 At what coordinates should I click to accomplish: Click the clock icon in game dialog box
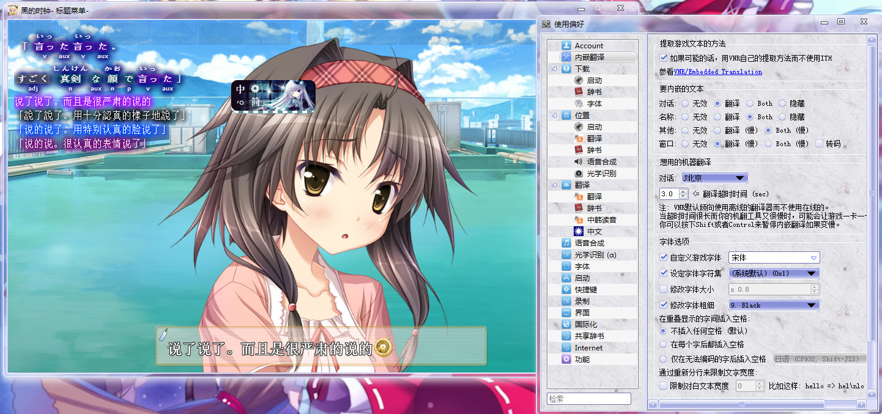point(383,347)
